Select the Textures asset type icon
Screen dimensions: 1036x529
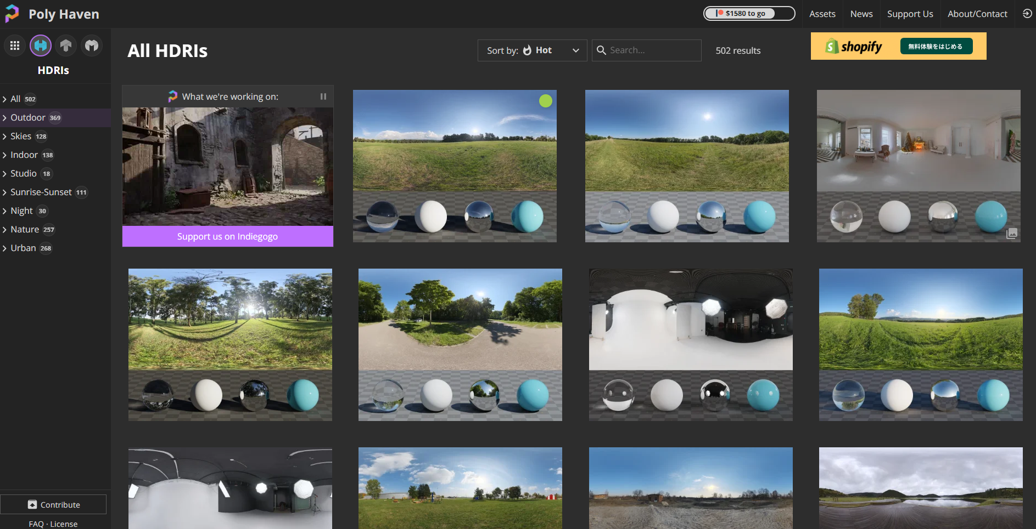tap(66, 45)
